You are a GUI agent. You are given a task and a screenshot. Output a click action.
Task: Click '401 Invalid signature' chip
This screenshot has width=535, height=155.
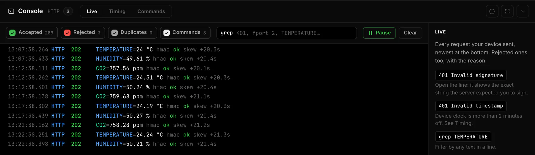tap(471, 75)
